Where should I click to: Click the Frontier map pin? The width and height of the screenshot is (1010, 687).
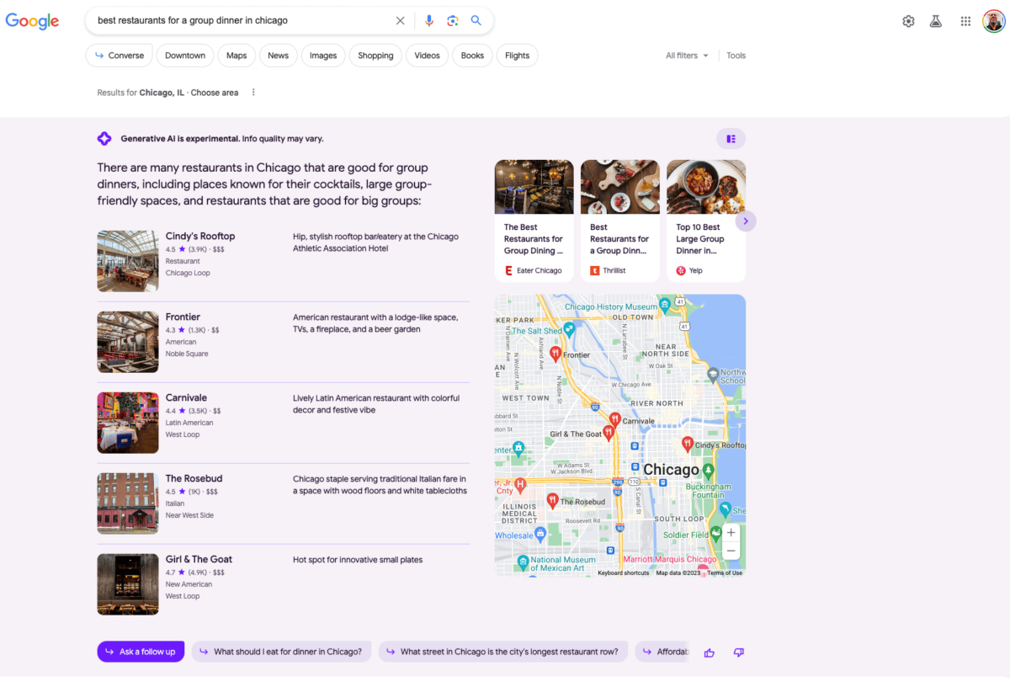(x=555, y=354)
